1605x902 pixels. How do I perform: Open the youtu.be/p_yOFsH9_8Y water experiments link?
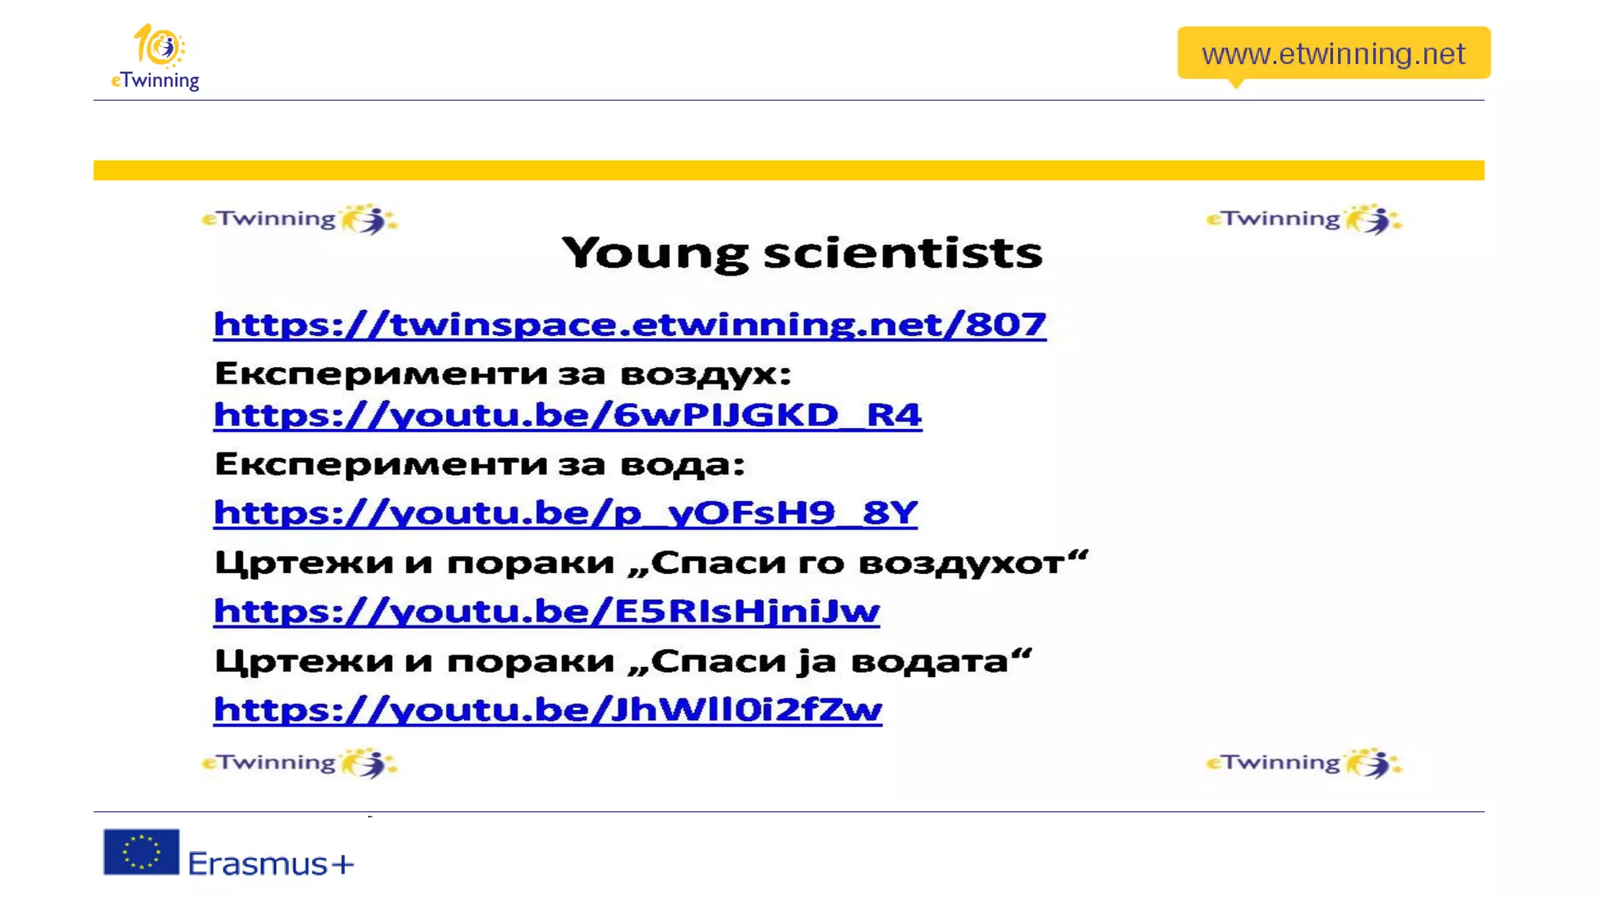click(565, 513)
